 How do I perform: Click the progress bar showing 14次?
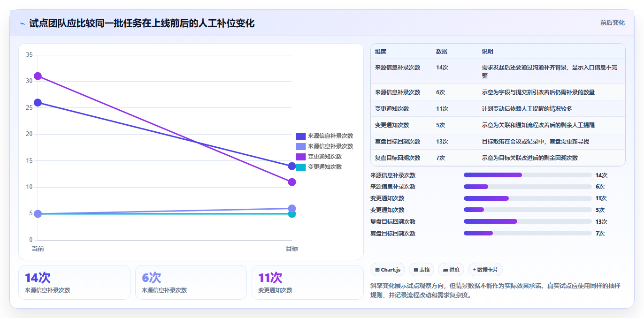coord(528,175)
